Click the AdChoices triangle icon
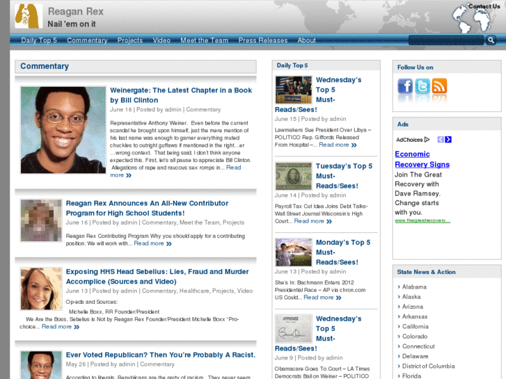Viewport: 506px width, 379px height. pos(427,140)
